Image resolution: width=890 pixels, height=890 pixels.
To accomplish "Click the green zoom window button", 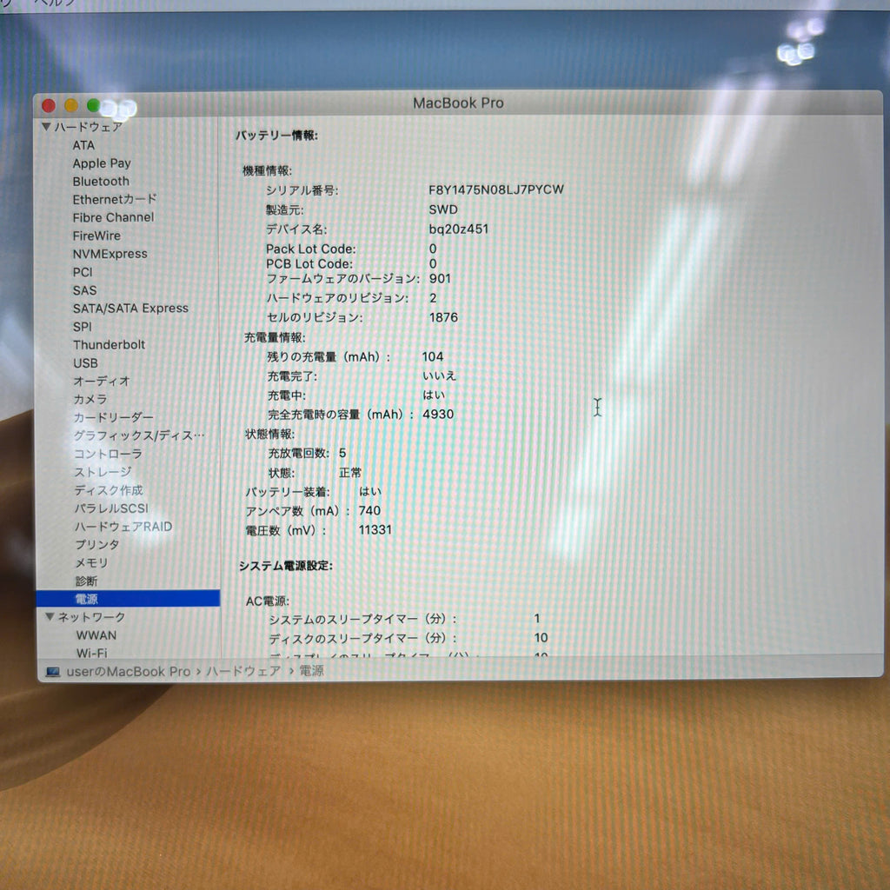I will 94,105.
